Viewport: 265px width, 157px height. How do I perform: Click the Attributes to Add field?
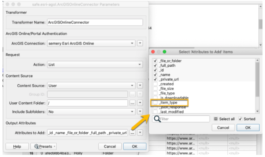pos(87,133)
